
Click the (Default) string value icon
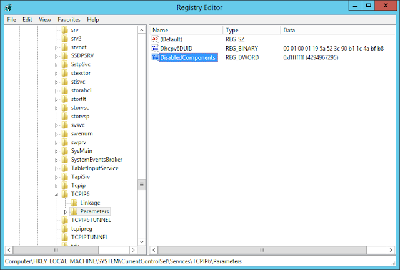click(156, 39)
